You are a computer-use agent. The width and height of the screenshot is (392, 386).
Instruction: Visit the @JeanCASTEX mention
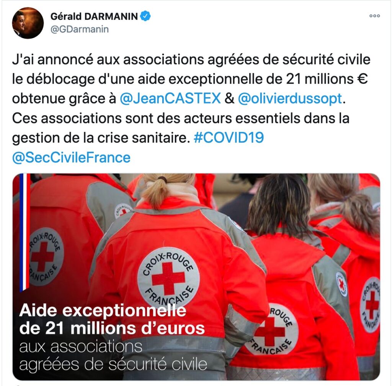(x=170, y=98)
